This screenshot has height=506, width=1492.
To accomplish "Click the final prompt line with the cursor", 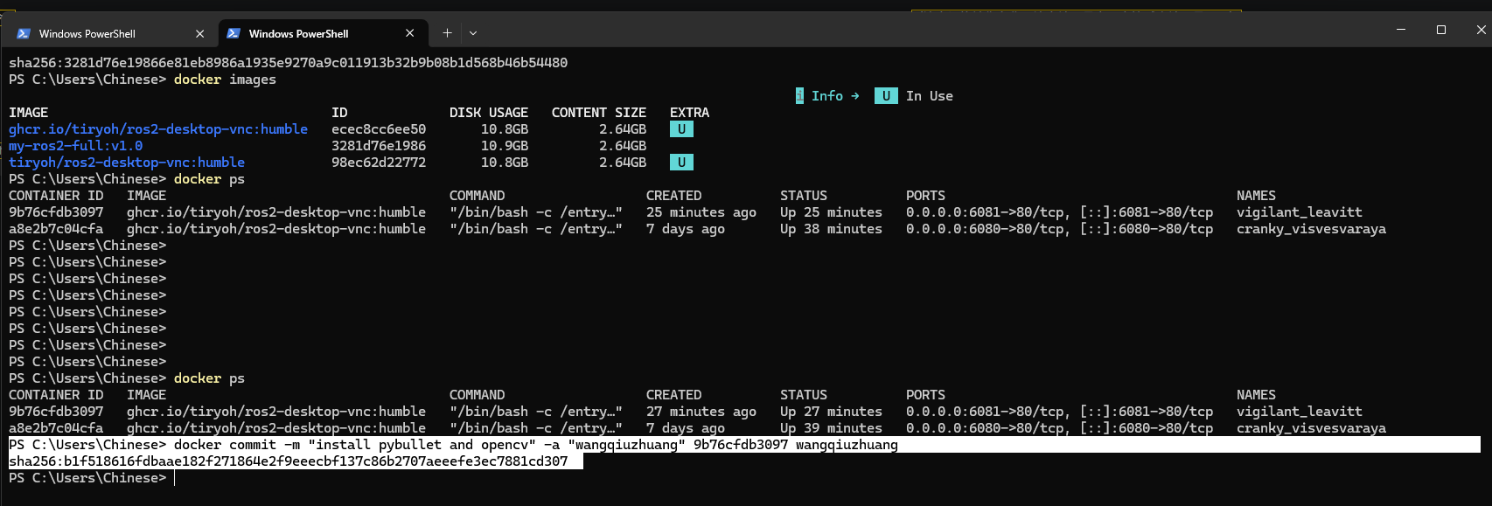I will [x=92, y=478].
